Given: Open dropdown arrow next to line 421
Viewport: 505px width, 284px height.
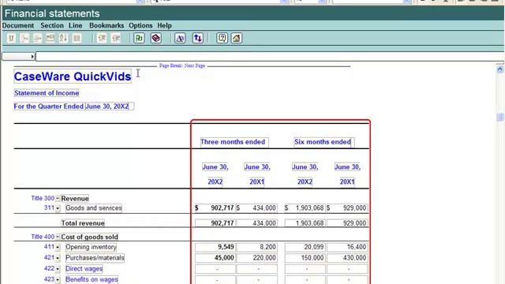Looking at the screenshot, I should [x=58, y=258].
